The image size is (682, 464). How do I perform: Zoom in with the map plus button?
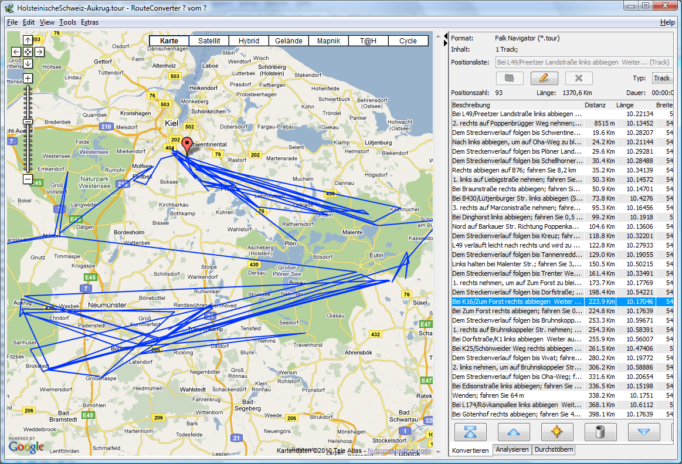(x=28, y=78)
